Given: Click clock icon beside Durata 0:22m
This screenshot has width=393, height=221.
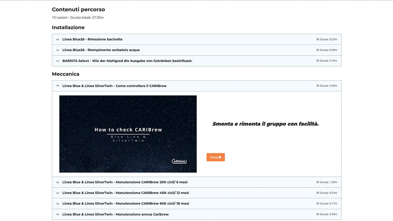Looking at the screenshot, I should pos(318,39).
